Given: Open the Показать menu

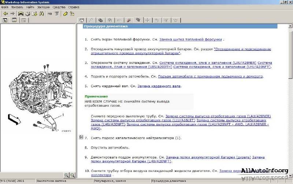Looking at the screenshot, I should (17, 7).
